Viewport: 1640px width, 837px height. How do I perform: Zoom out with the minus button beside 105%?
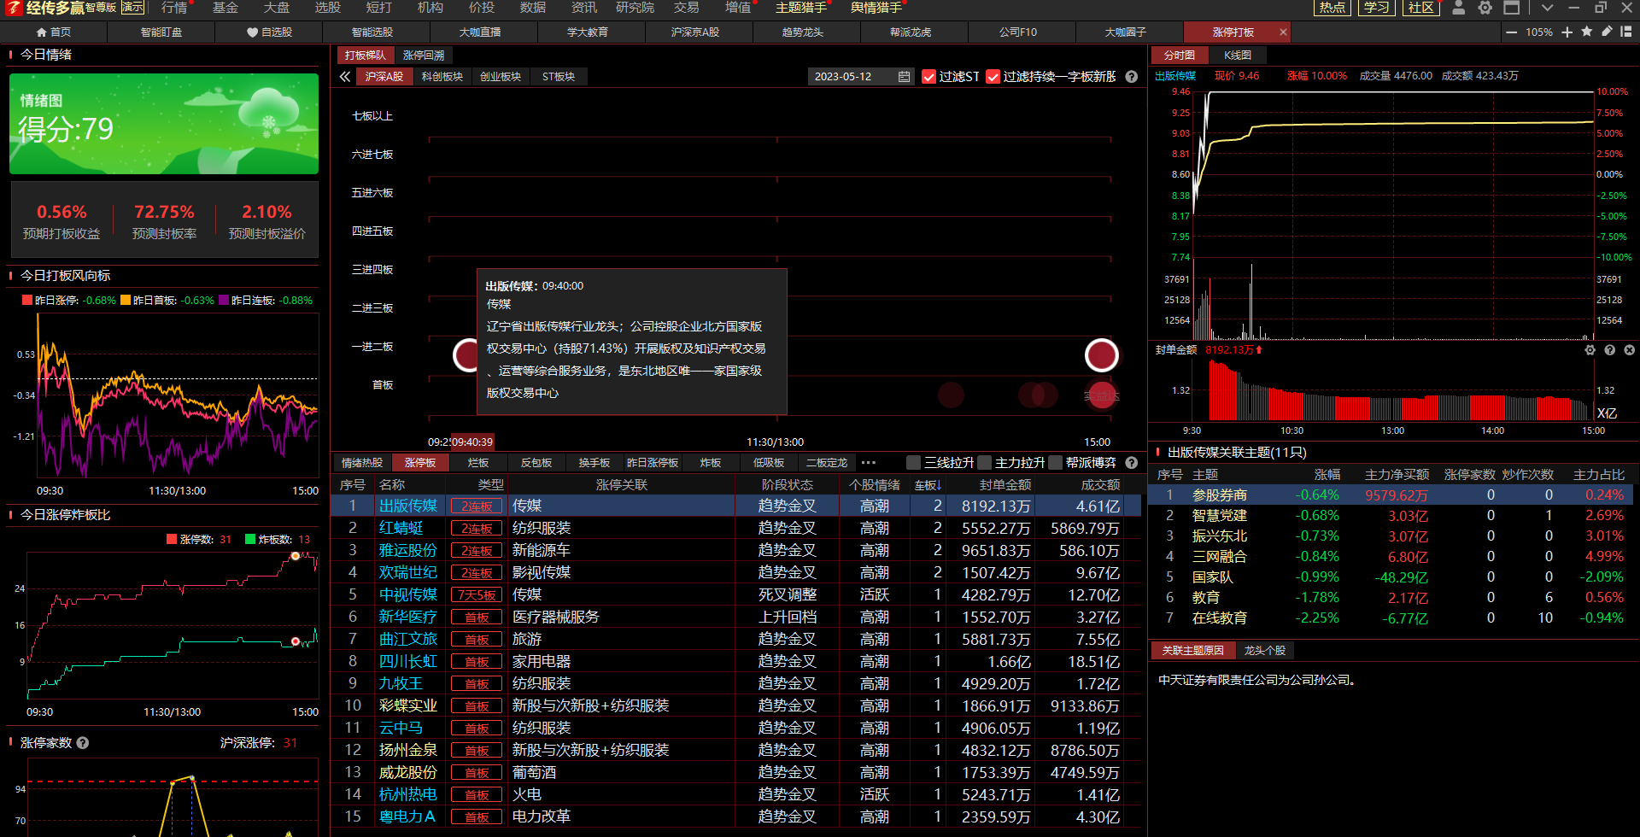pyautogui.click(x=1511, y=32)
